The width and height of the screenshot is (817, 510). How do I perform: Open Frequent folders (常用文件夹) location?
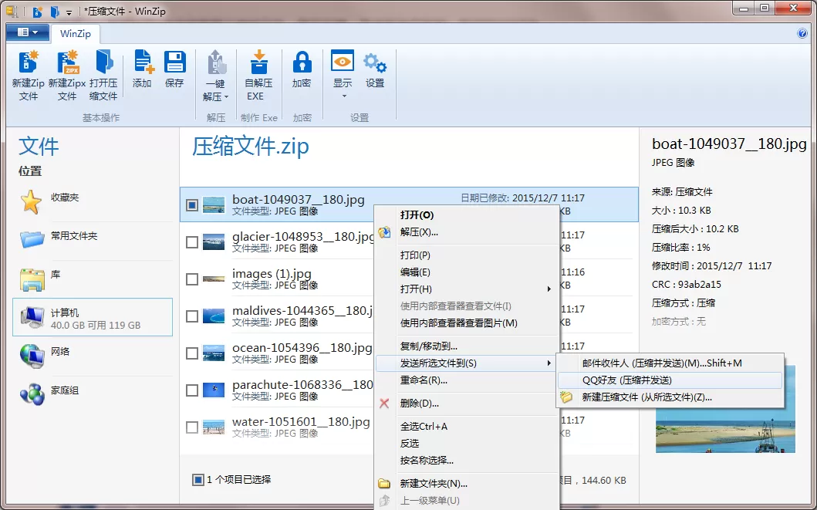pos(32,239)
